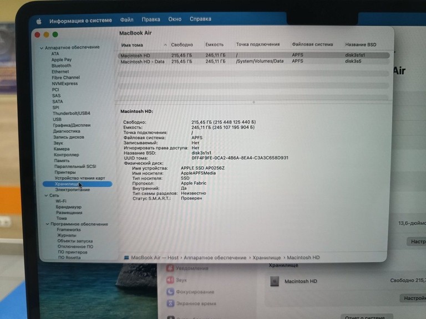The height and width of the screenshot is (319, 426).
Task: Click Аппаратное обеспечение in the path bar
Action: click(215, 258)
